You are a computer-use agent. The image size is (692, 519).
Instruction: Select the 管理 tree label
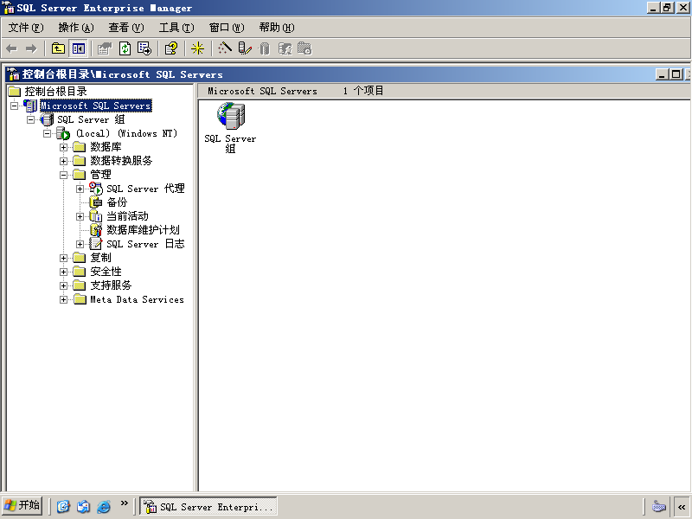click(100, 175)
